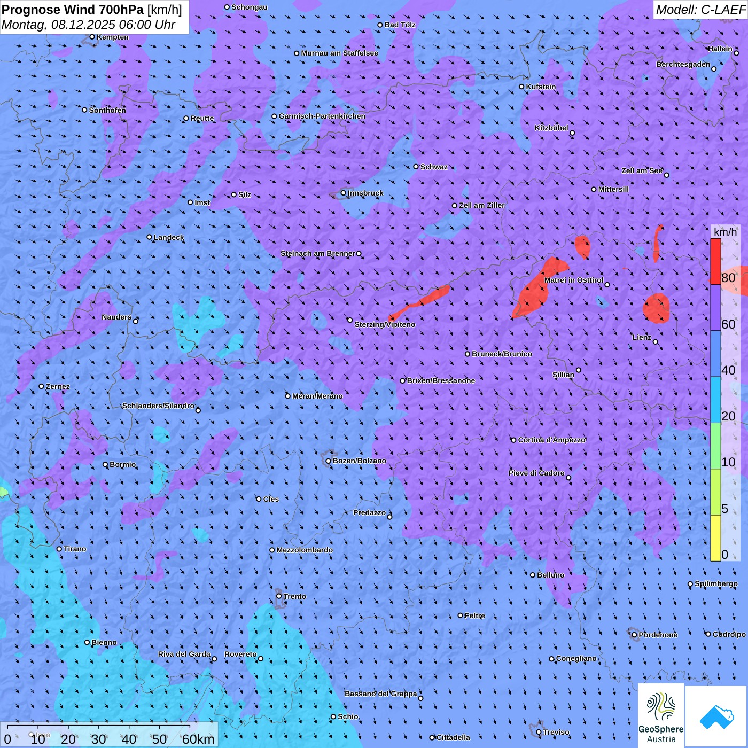Image resolution: width=748 pixels, height=748 pixels.
Task: Click the Rovereto map label
Action: 240,654
